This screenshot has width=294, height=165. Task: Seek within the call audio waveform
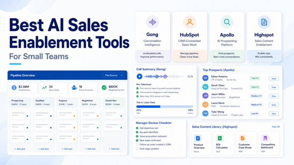pyautogui.click(x=164, y=76)
